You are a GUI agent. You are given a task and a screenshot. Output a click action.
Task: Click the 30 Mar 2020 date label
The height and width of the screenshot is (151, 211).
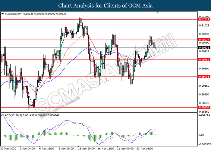pos(8,149)
